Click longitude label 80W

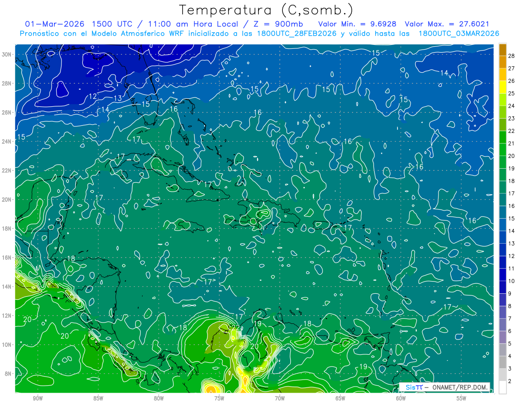pos(159,398)
